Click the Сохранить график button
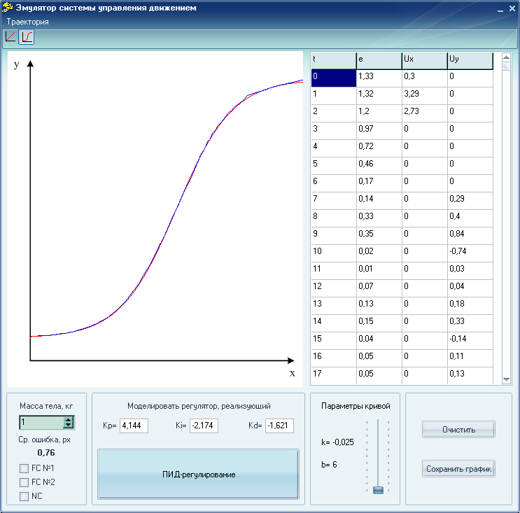This screenshot has height=513, width=520. [458, 469]
